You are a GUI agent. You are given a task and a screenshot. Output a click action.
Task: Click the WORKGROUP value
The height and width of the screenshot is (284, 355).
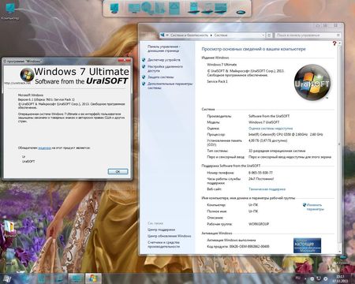pos(259,224)
